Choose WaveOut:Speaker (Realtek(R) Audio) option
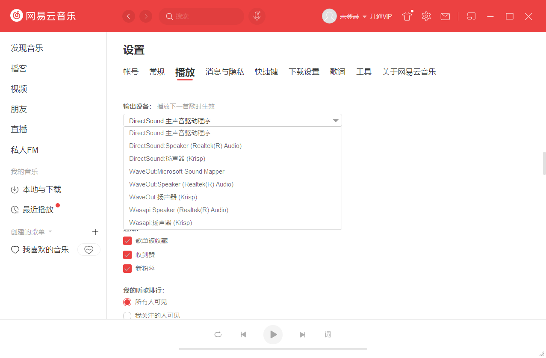 233,184
